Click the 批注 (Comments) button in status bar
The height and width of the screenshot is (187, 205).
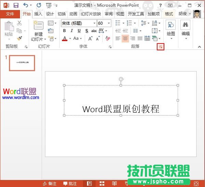70,184
